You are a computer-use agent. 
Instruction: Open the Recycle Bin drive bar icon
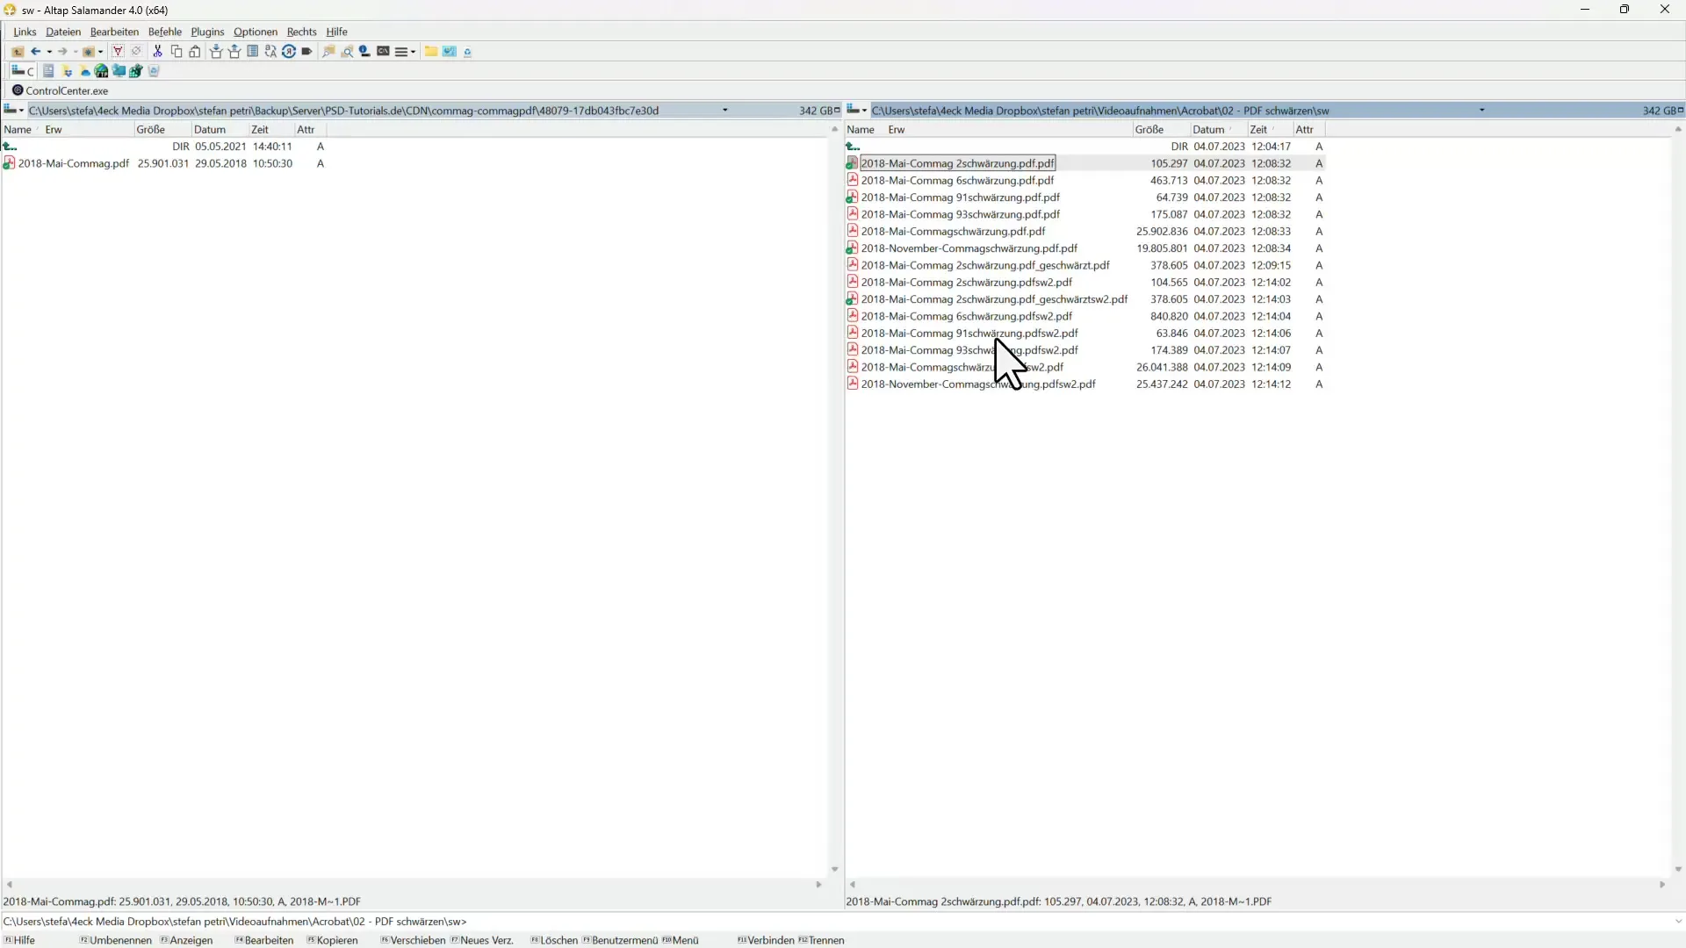pyautogui.click(x=154, y=71)
